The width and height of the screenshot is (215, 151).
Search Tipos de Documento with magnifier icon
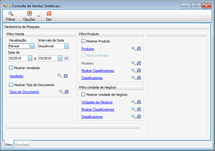click(x=61, y=92)
